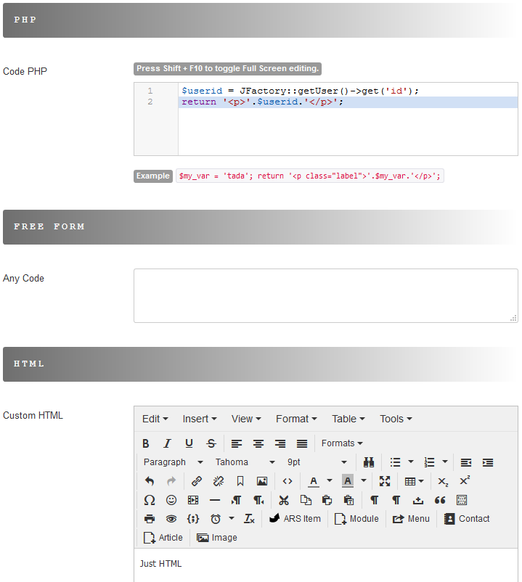Toggle underline formatting
The height and width of the screenshot is (582, 522).
(189, 443)
